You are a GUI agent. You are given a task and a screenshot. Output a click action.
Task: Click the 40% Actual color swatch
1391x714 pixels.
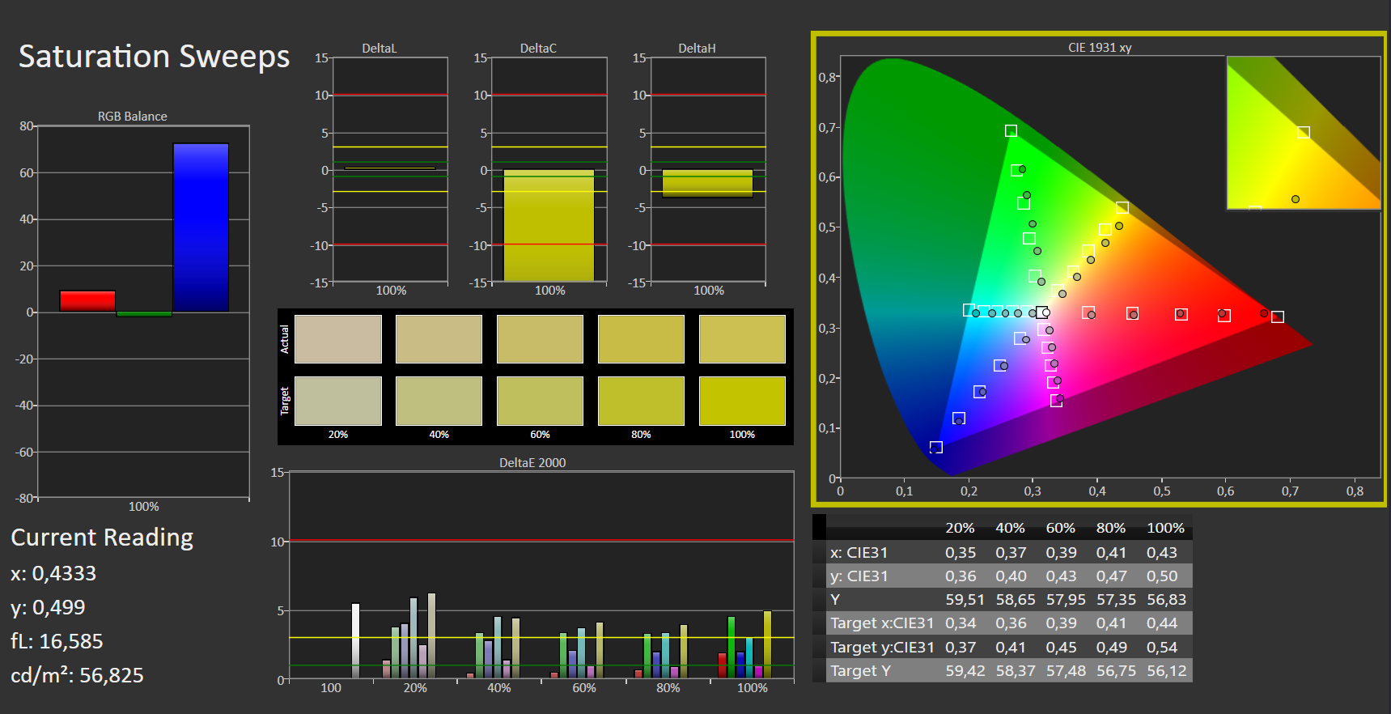(x=439, y=339)
